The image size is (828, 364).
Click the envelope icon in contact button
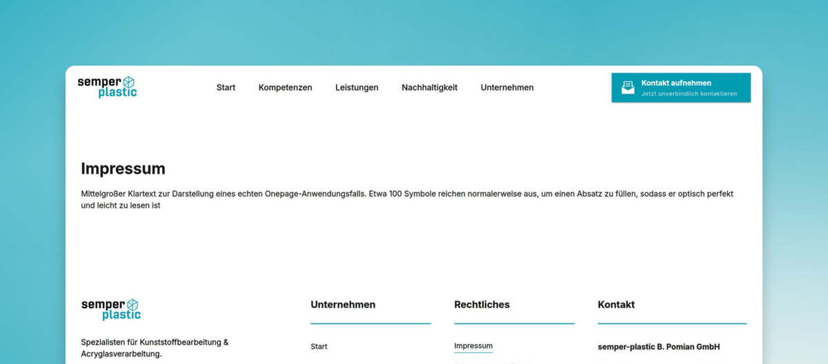pos(627,88)
